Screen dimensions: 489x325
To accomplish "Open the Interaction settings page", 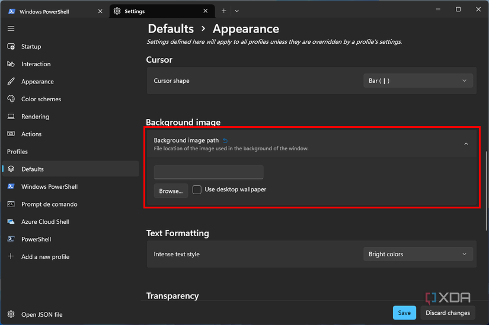I will 36,64.
